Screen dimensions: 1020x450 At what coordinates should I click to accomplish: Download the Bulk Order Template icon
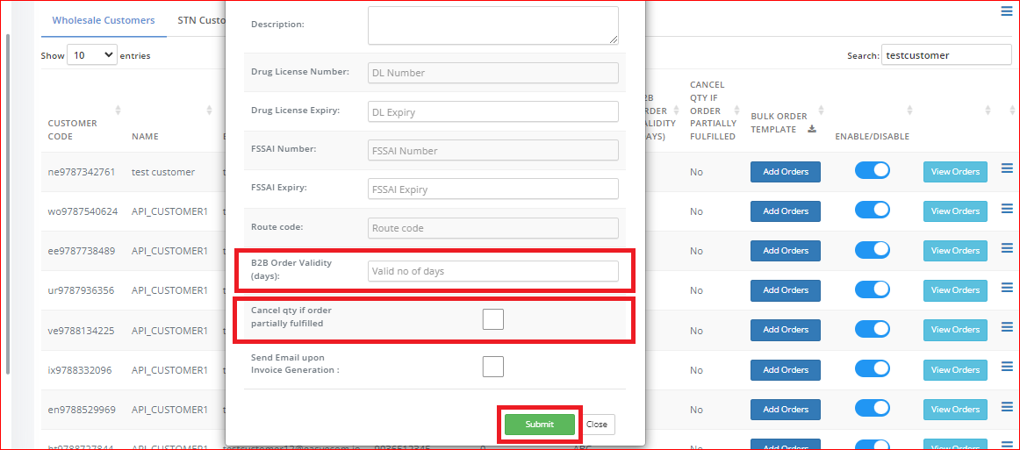(811, 129)
